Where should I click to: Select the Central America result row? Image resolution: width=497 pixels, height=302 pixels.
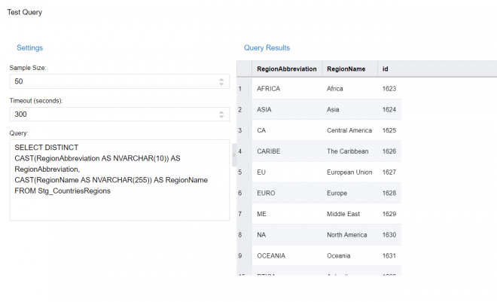tap(349, 130)
